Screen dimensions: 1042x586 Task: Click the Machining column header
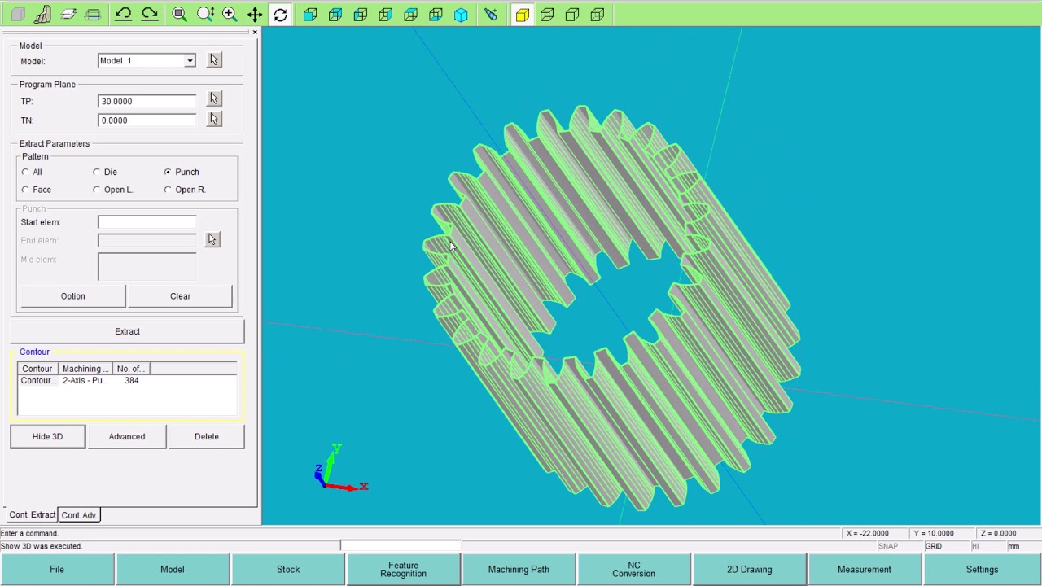[x=85, y=369]
